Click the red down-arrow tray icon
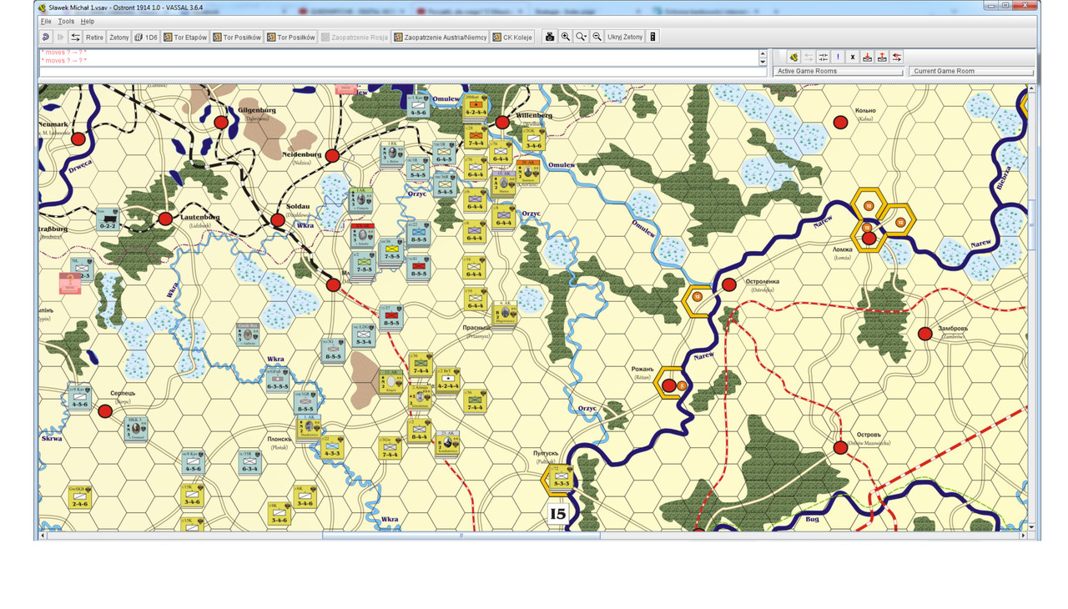 [867, 57]
